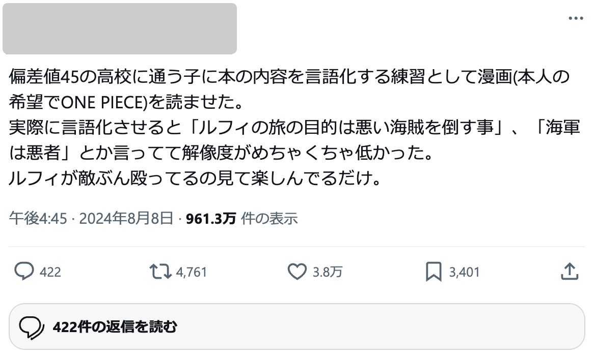The image size is (595, 357).
Task: Like the post with the heart icon
Action: pos(297,272)
